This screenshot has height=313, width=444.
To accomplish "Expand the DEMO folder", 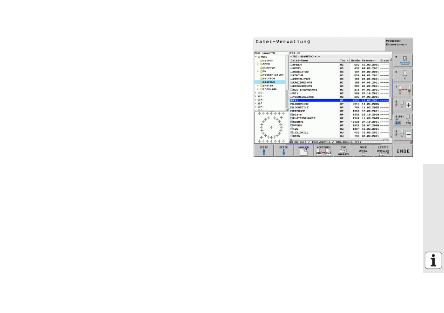I will (258, 64).
